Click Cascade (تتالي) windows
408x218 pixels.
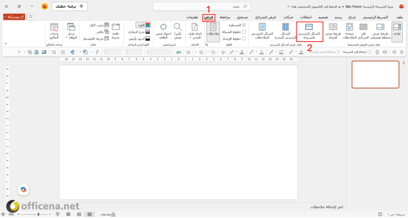click(103, 32)
